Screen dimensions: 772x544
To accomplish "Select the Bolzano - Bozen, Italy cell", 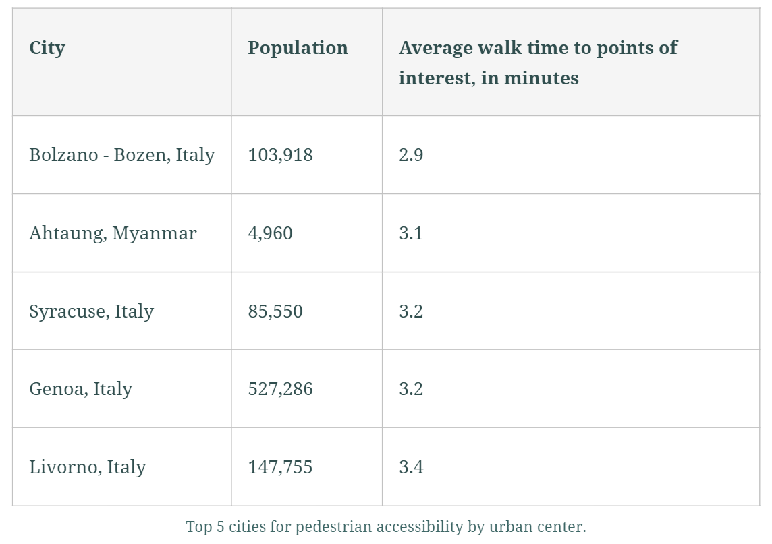I will click(x=121, y=155).
